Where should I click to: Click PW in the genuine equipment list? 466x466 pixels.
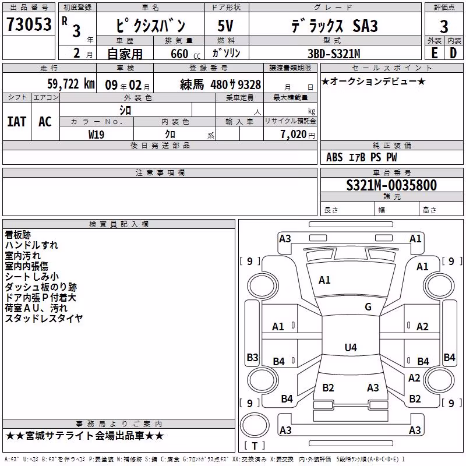[x=391, y=157]
